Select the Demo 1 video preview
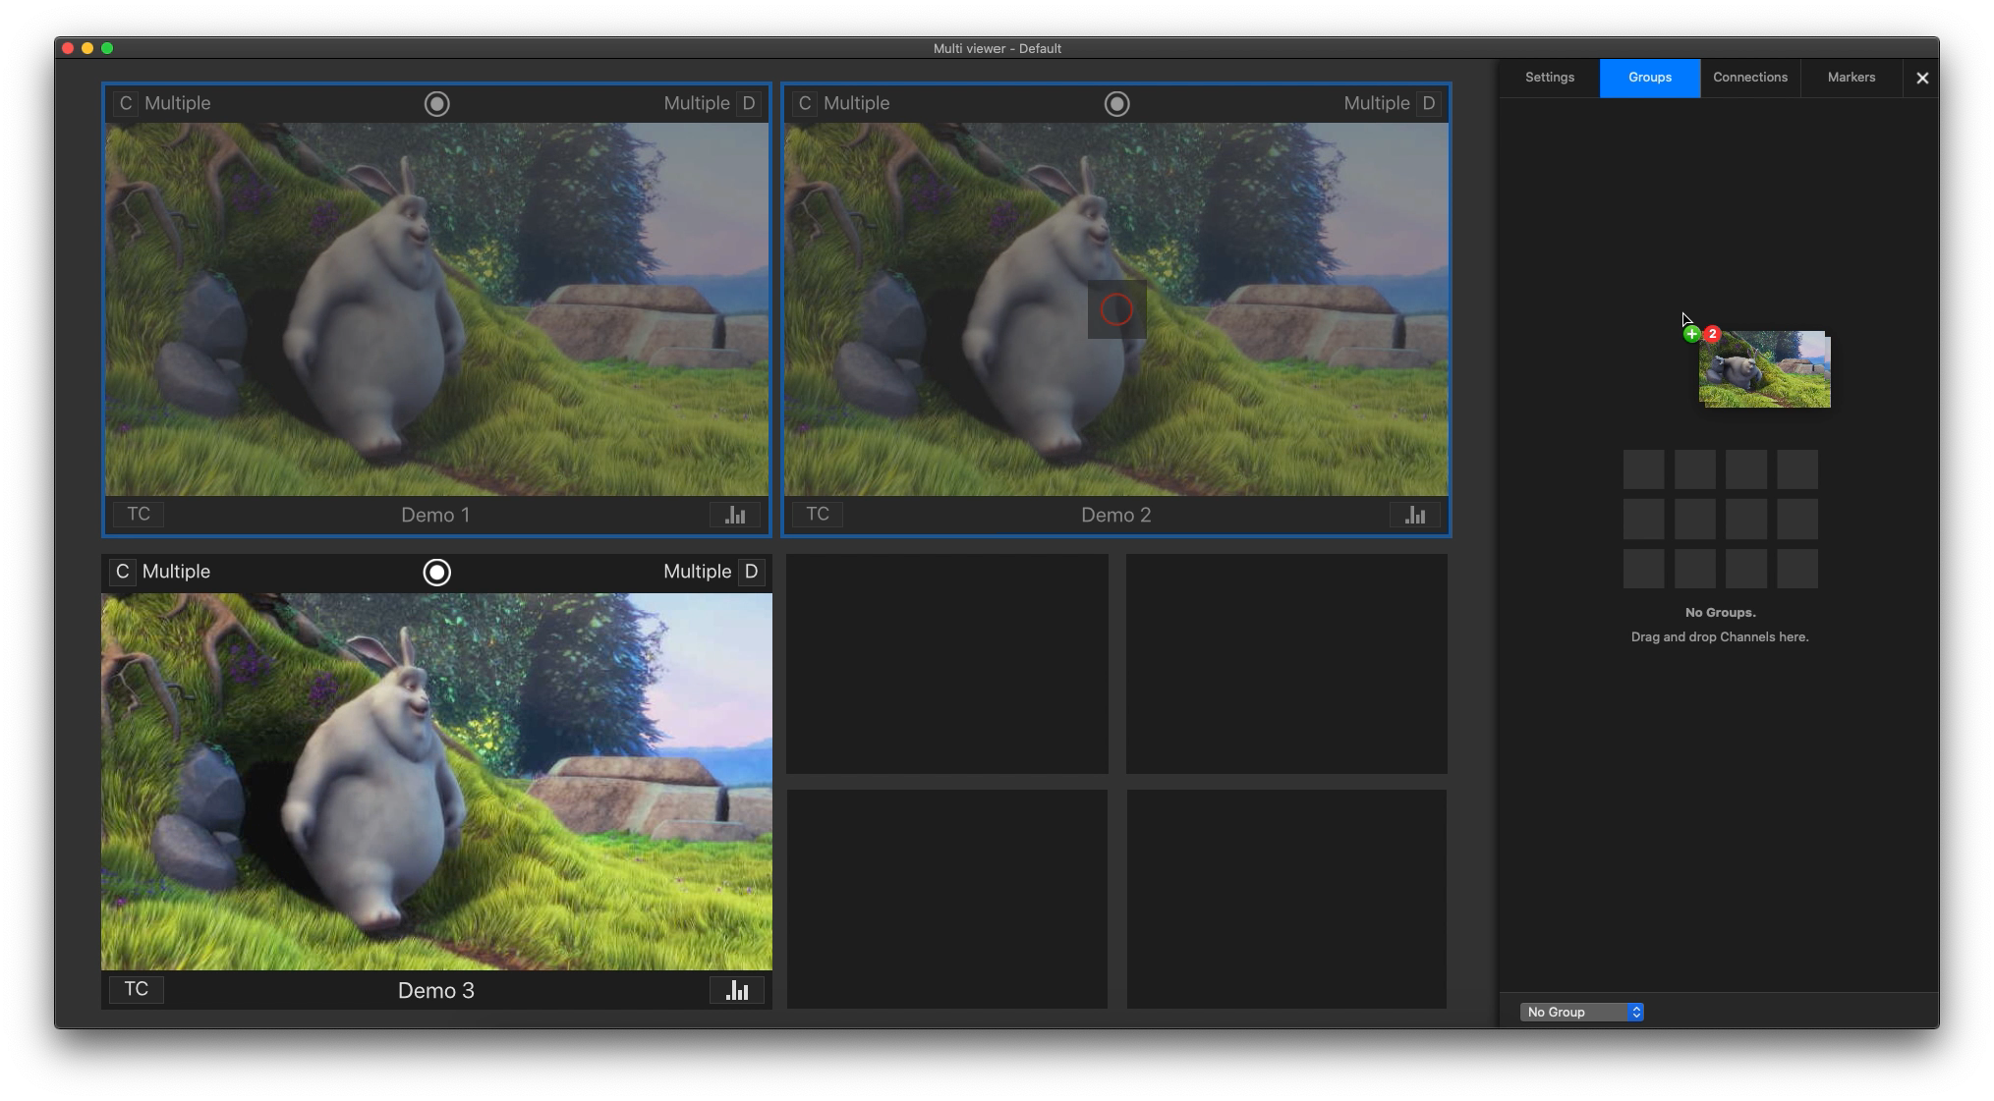The image size is (1994, 1101). tap(437, 309)
